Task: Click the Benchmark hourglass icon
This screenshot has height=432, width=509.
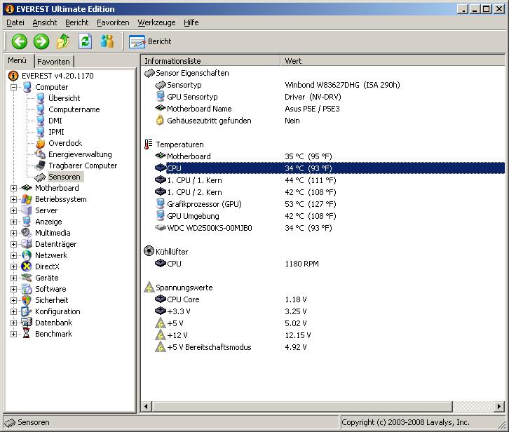Action: click(27, 334)
